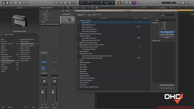Click the Quick Help question mark icon
Screen dimensions: 194x109
pyautogui.click(x=15, y=3)
